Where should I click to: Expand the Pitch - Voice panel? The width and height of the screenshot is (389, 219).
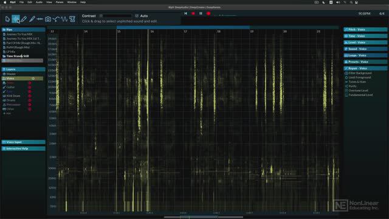[365, 30]
